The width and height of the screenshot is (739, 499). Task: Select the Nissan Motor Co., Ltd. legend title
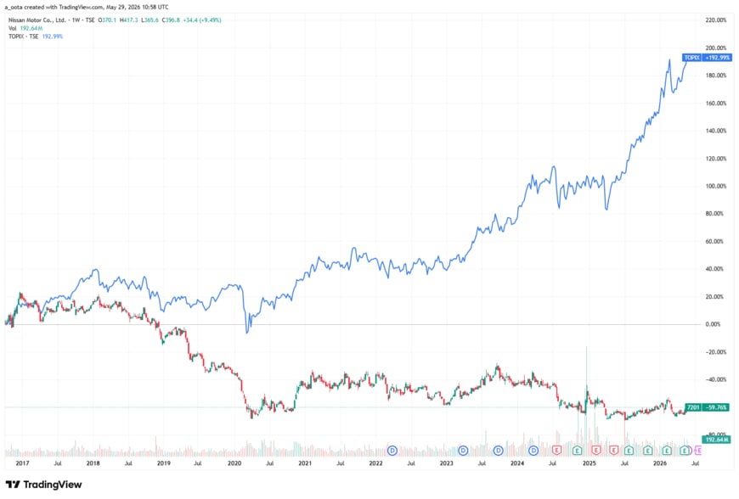(x=37, y=20)
